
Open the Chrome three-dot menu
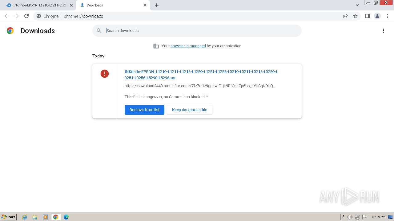click(x=387, y=16)
